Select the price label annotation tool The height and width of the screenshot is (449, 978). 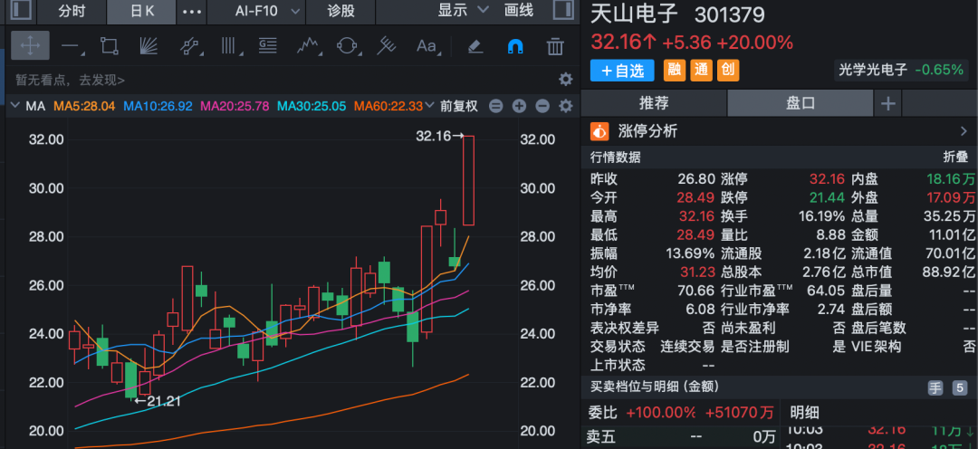267,45
